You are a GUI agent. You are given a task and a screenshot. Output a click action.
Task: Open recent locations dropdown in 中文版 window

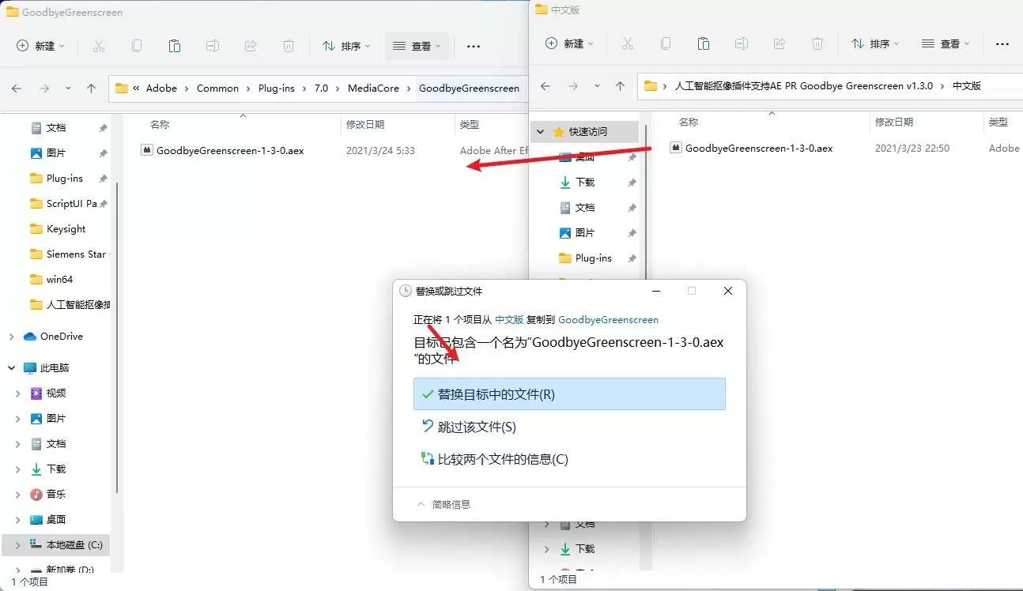(x=597, y=86)
